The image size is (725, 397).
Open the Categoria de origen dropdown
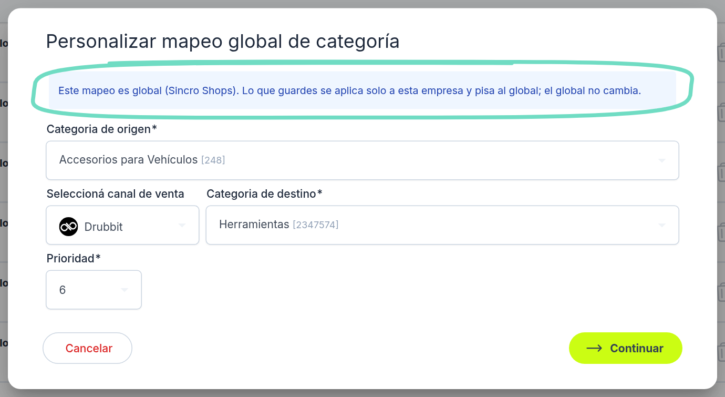pos(362,160)
